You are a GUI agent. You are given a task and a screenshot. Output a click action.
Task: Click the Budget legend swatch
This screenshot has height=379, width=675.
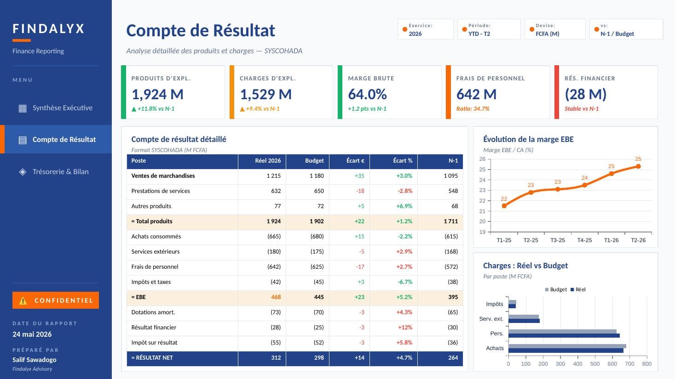pos(547,289)
